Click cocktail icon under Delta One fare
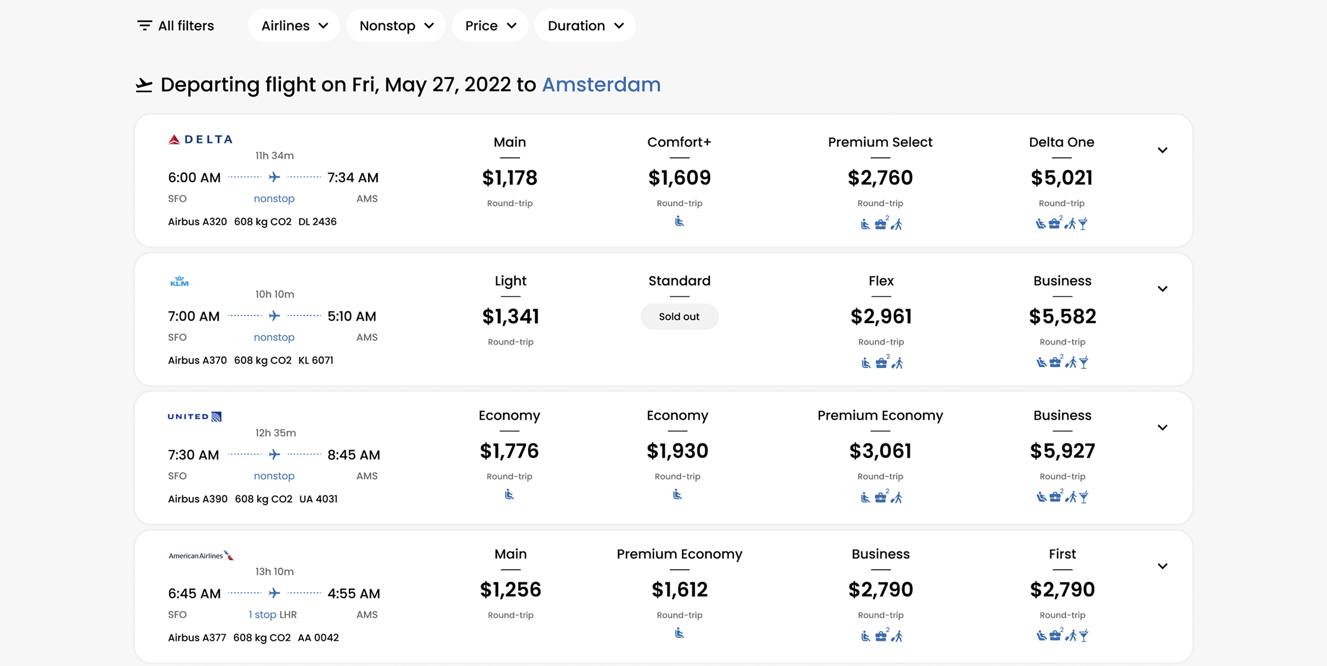 (1083, 224)
